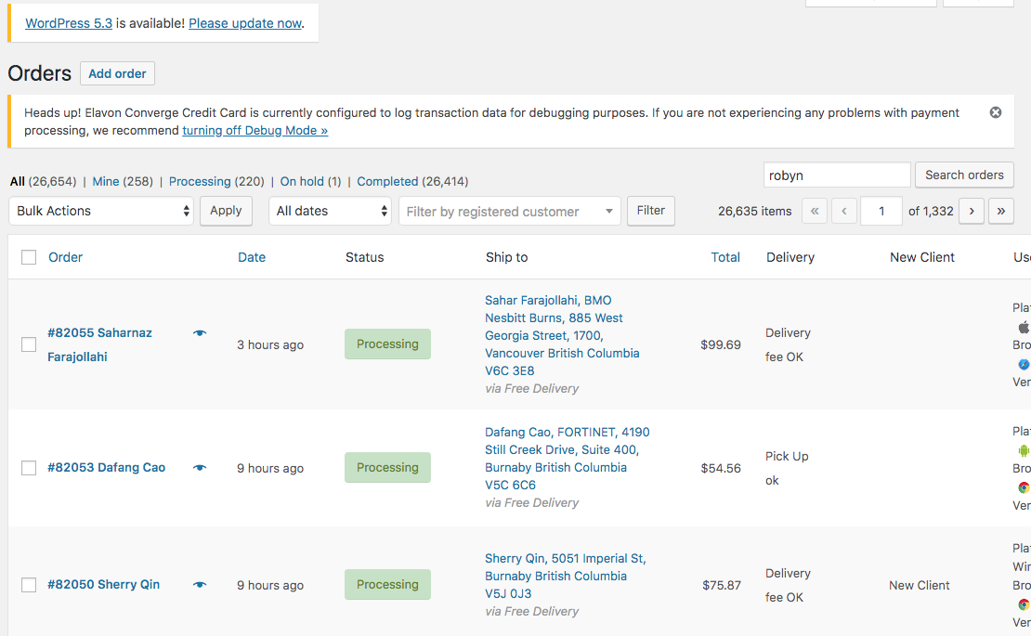The image size is (1031, 636).
Task: Click the current page number field
Action: coord(881,211)
